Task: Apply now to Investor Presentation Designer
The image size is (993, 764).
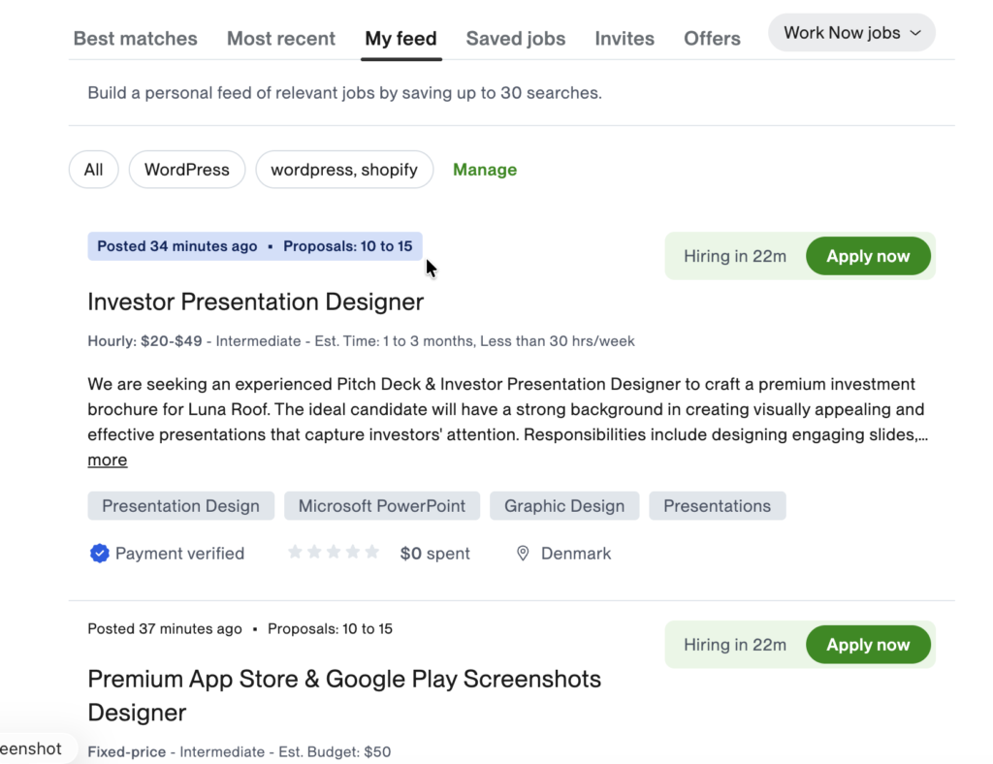Action: click(868, 256)
